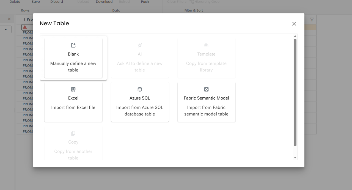
Task: Click "Copy from template library" text
Action: (x=206, y=67)
